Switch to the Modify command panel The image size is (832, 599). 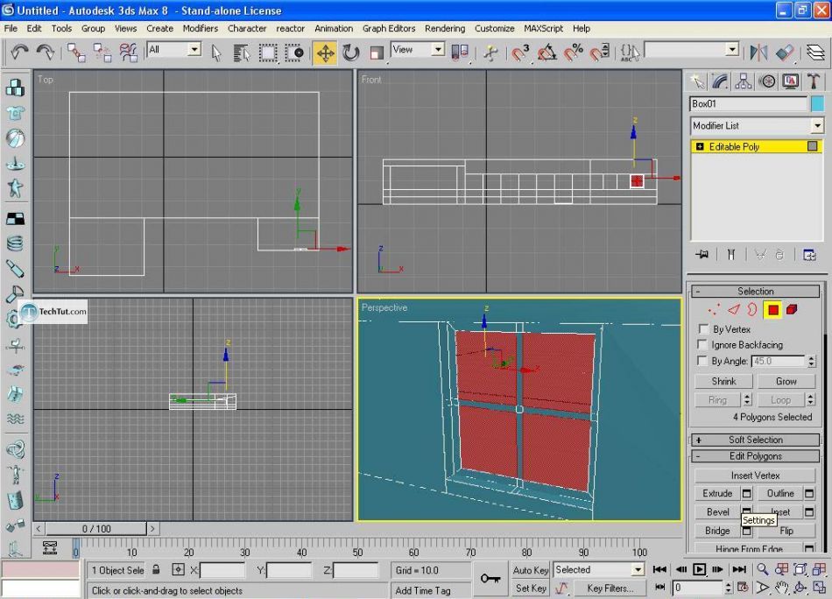720,81
